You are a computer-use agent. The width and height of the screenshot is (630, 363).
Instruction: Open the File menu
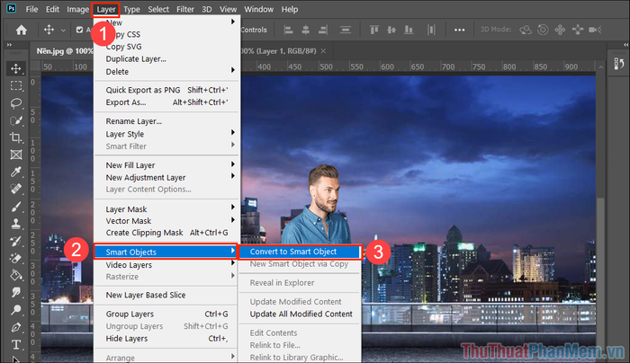pos(31,9)
